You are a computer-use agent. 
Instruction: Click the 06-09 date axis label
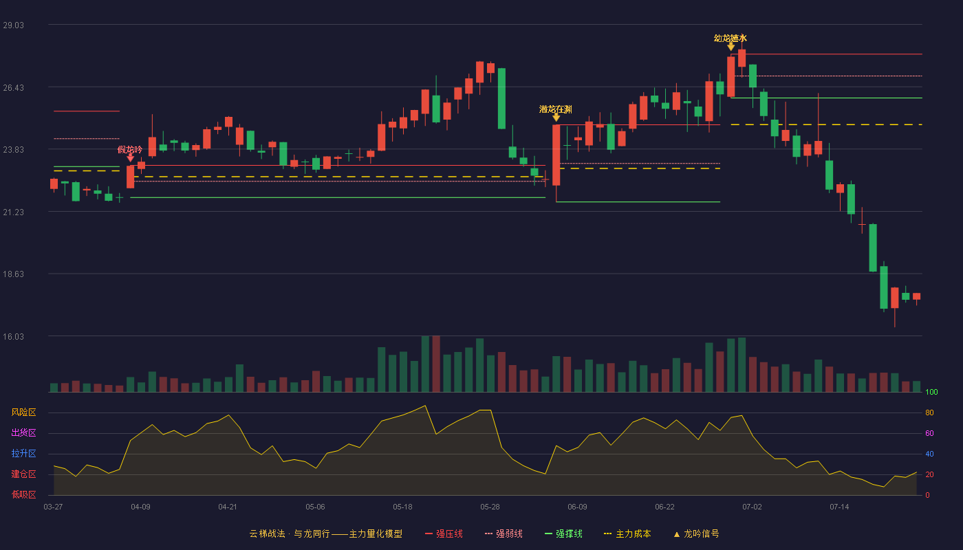point(577,507)
